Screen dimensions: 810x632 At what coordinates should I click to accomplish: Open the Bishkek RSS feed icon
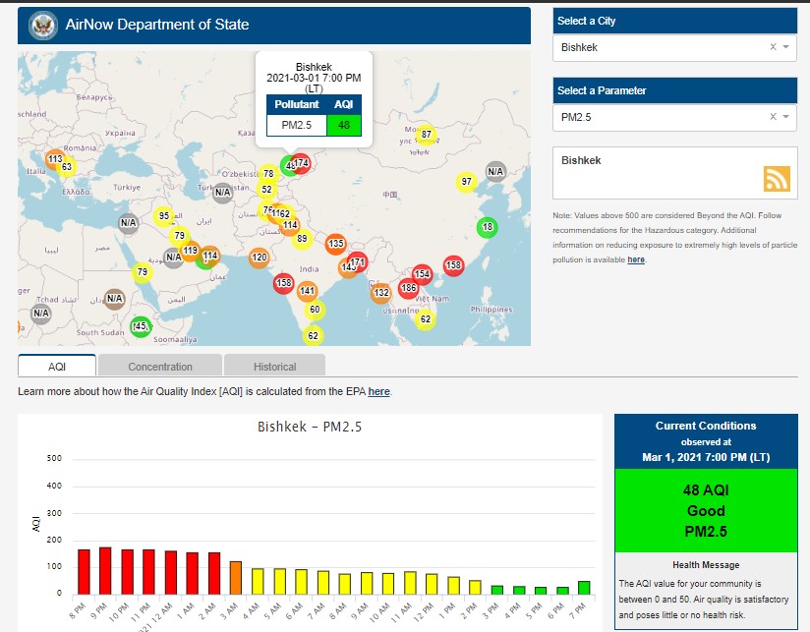tap(777, 178)
